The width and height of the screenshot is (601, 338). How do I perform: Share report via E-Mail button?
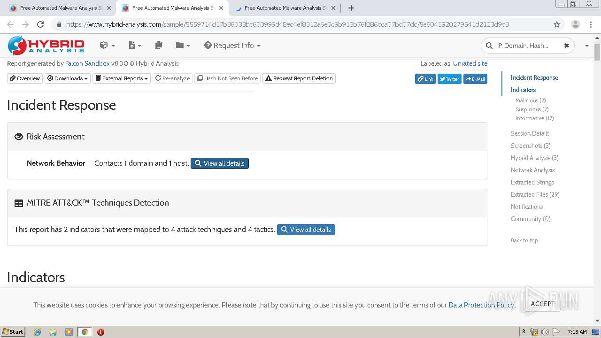point(475,79)
